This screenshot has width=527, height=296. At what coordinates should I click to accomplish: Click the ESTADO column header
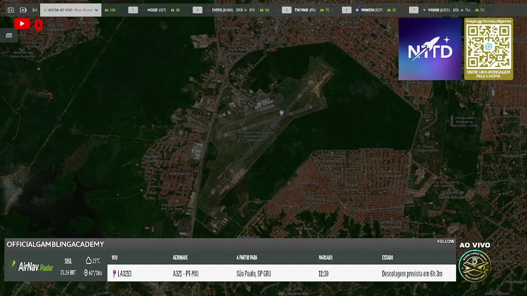387,258
